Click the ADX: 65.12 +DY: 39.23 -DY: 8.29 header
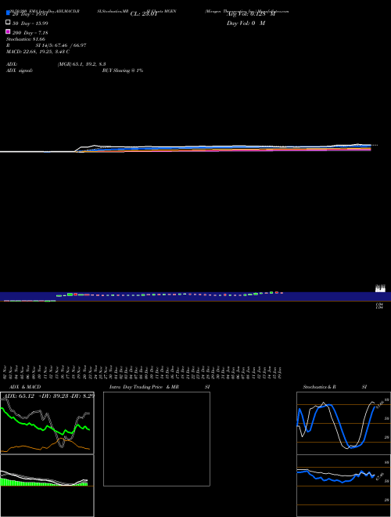The height and width of the screenshot is (517, 391). coord(49,396)
